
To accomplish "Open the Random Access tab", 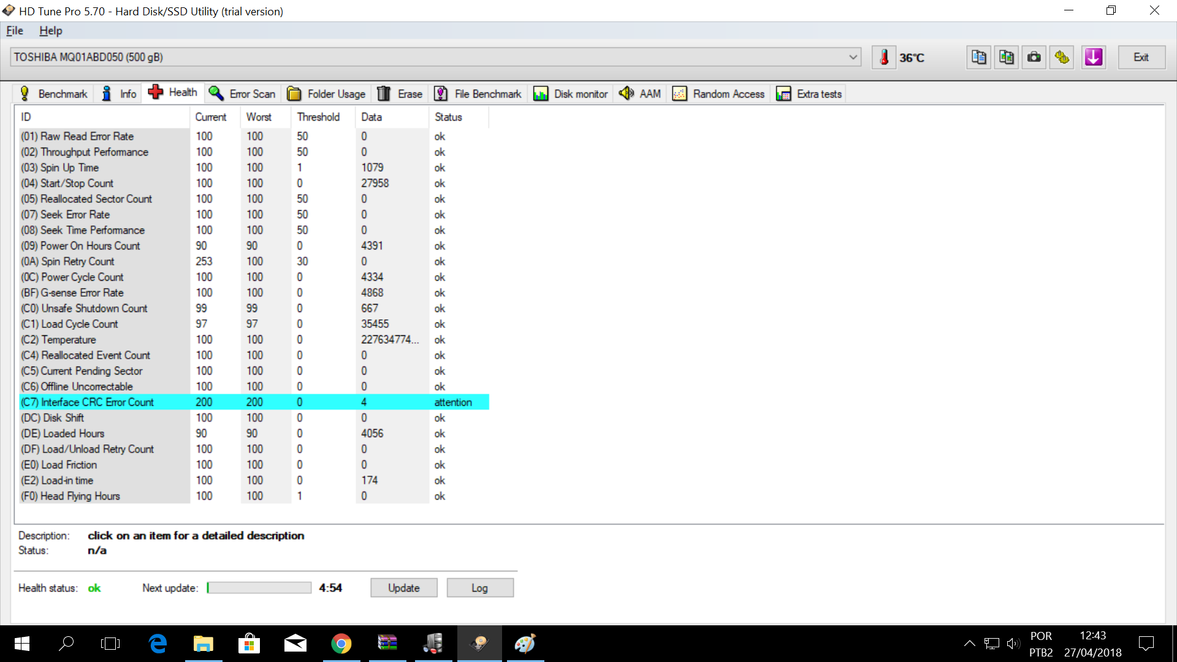I will click(x=718, y=94).
